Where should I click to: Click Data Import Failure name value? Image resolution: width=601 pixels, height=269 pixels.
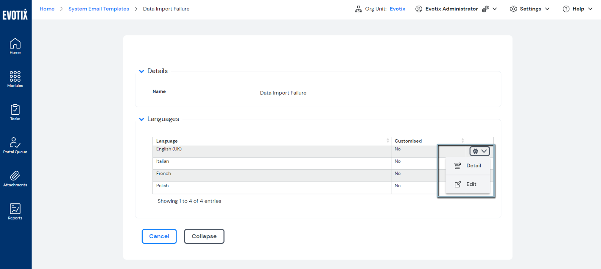click(283, 93)
